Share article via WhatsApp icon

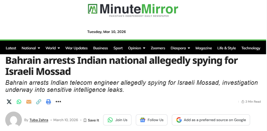(19, 102)
